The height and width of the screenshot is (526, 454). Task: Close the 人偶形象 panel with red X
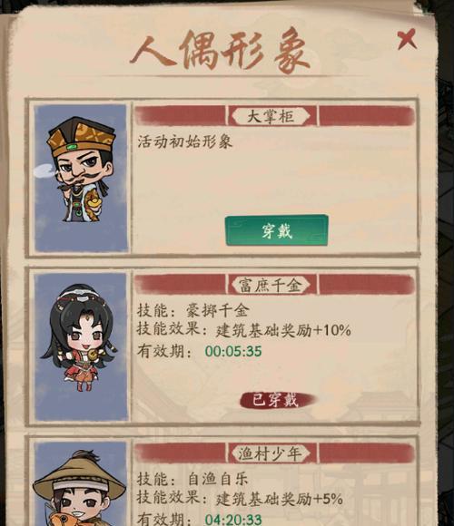coord(407,39)
